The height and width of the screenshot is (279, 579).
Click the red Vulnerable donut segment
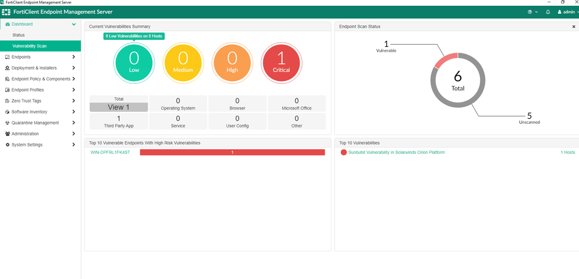pyautogui.click(x=445, y=59)
